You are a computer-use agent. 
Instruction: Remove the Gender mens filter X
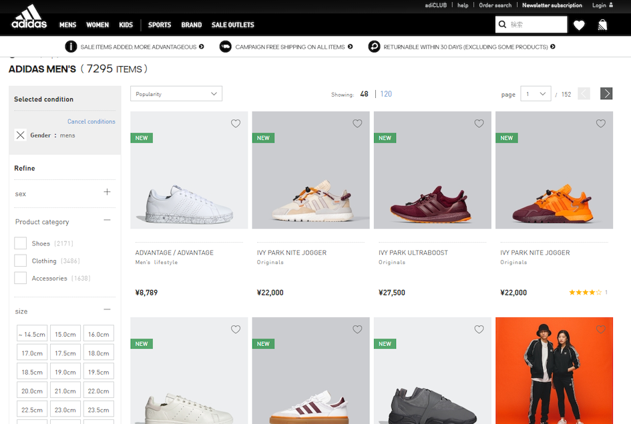coord(21,135)
